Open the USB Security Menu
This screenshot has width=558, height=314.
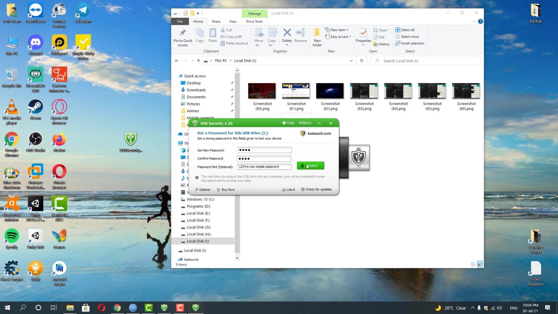(x=305, y=123)
